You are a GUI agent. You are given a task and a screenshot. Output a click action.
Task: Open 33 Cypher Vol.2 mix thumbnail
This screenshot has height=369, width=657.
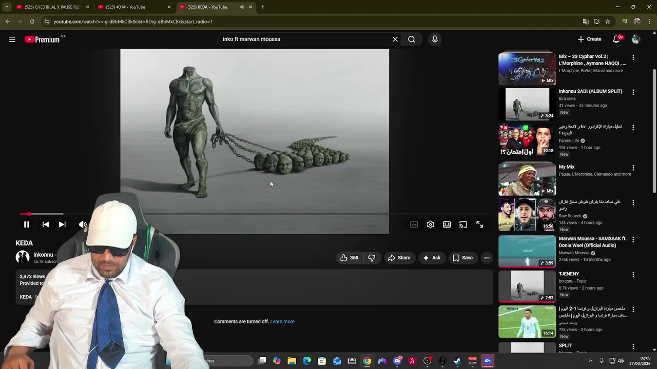[527, 68]
